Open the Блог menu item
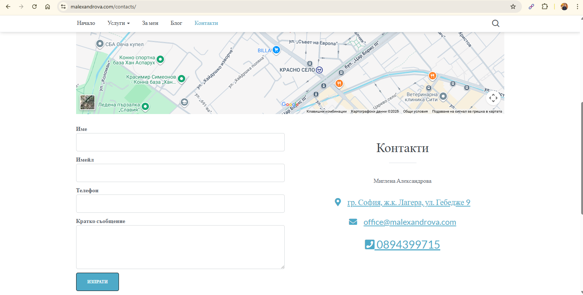The height and width of the screenshot is (295, 583). 176,23
